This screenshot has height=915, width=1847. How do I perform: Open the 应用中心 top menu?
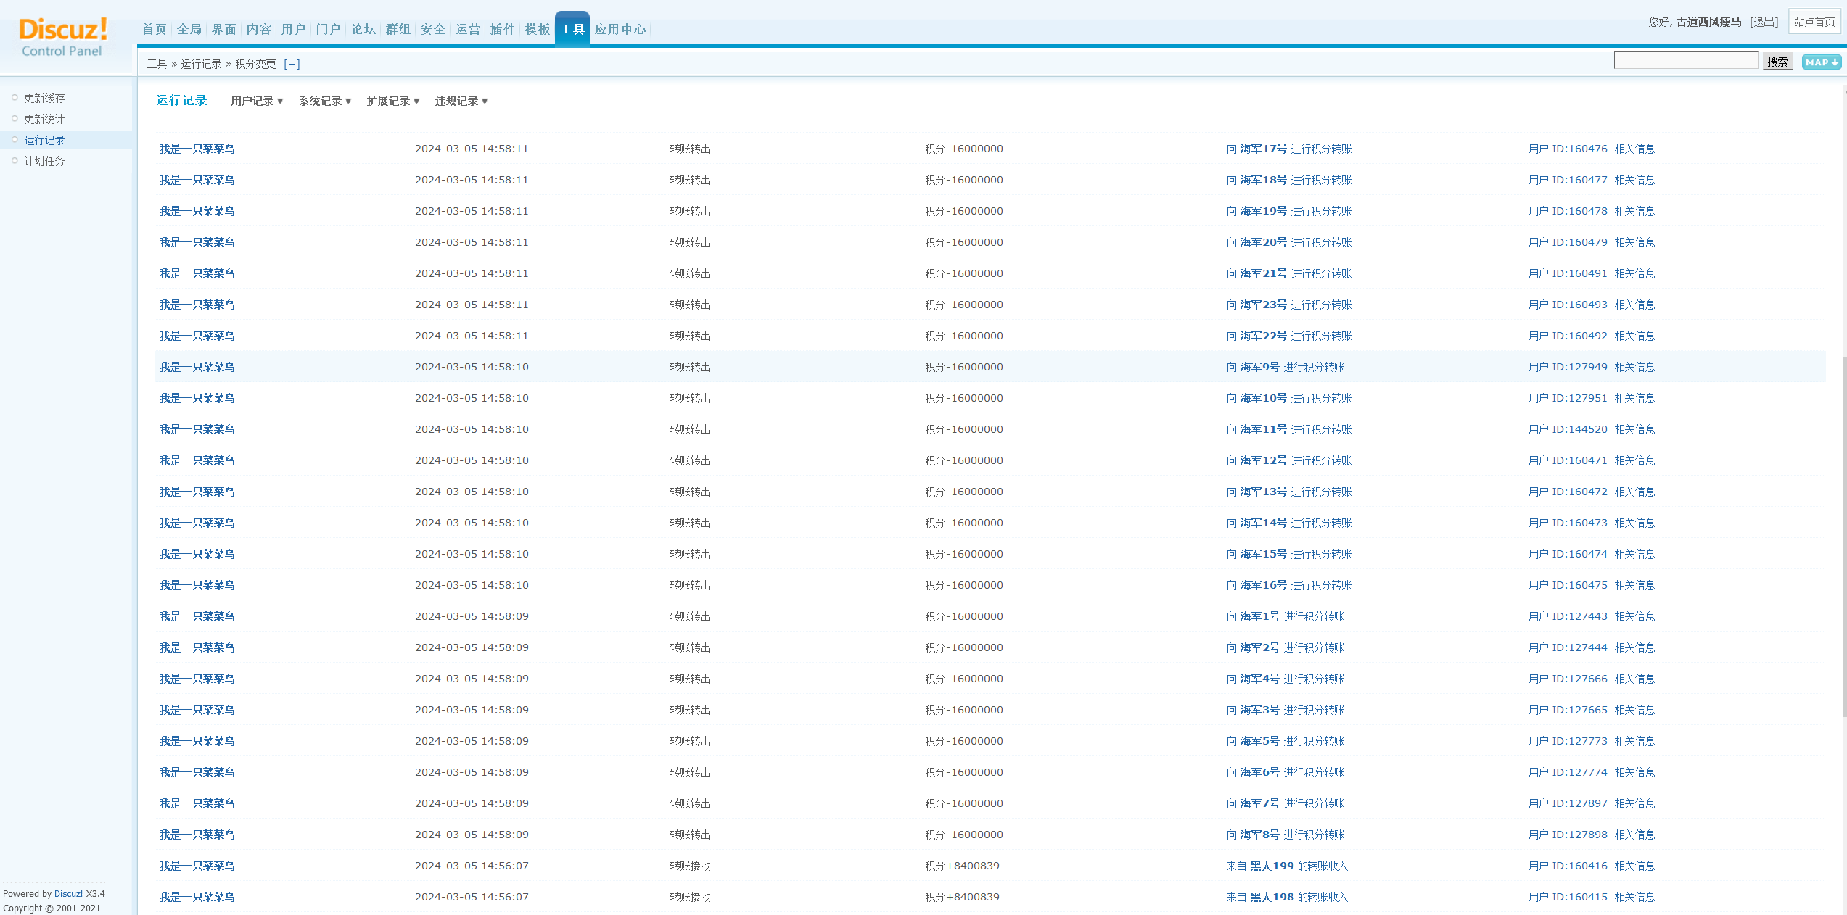click(620, 29)
